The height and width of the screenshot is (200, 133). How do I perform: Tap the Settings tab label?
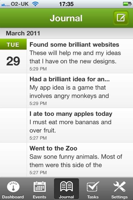(119, 197)
